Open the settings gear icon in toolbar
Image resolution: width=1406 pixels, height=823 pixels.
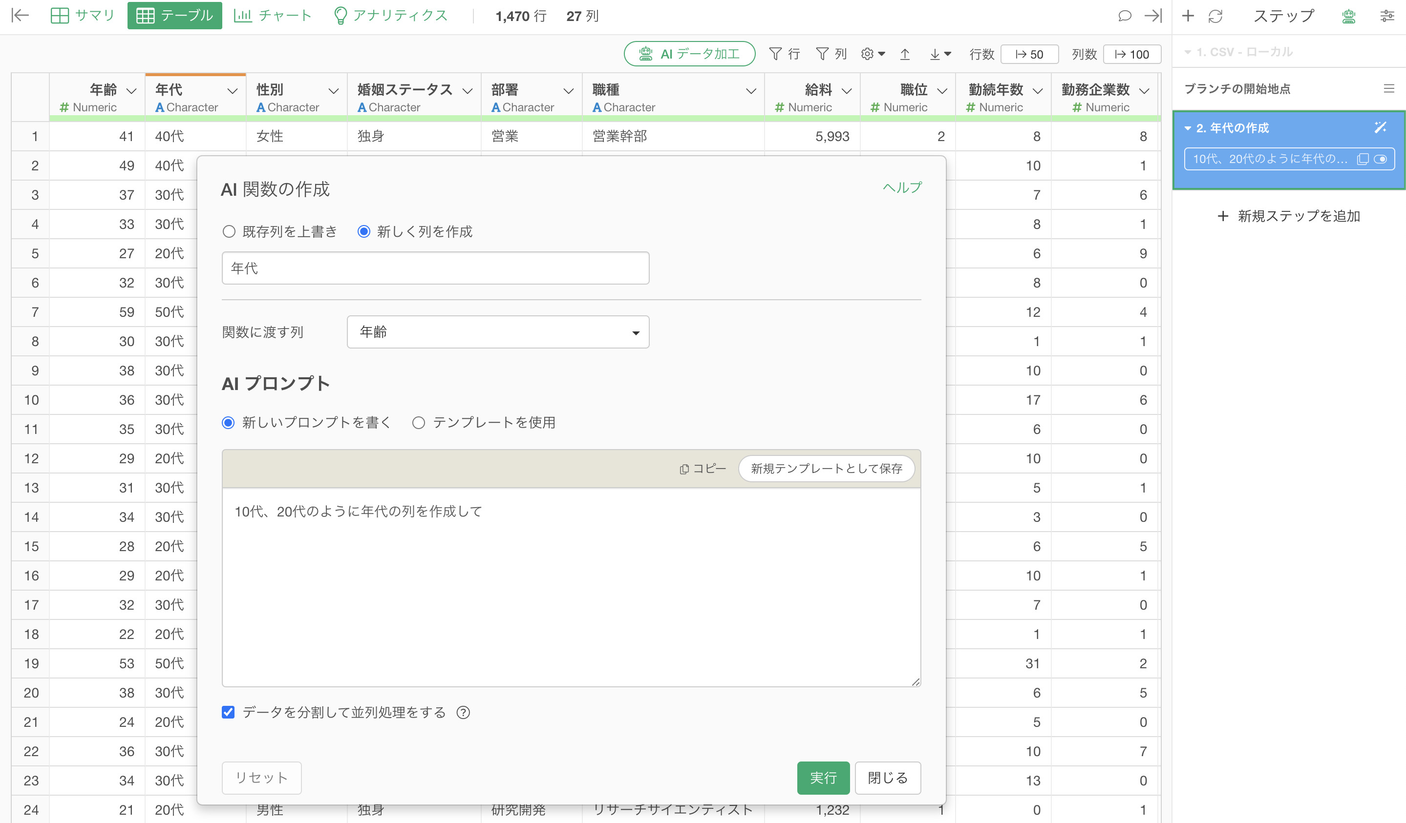tap(868, 54)
